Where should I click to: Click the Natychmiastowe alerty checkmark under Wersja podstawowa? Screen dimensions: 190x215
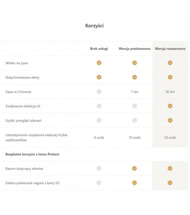click(134, 77)
